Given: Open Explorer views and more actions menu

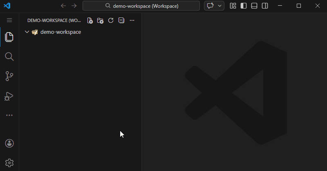Looking at the screenshot, I should (132, 20).
